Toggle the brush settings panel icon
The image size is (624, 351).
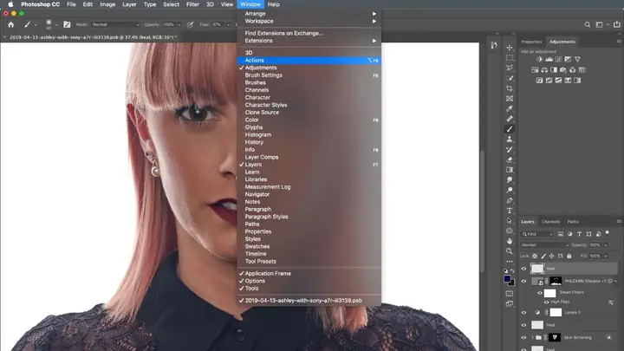coord(67,24)
